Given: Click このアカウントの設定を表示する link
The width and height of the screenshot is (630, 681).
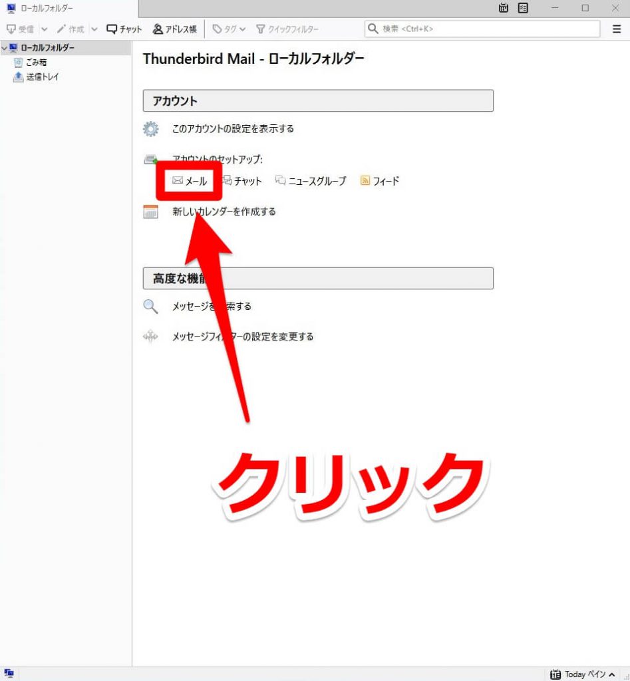Looking at the screenshot, I should point(233,129).
